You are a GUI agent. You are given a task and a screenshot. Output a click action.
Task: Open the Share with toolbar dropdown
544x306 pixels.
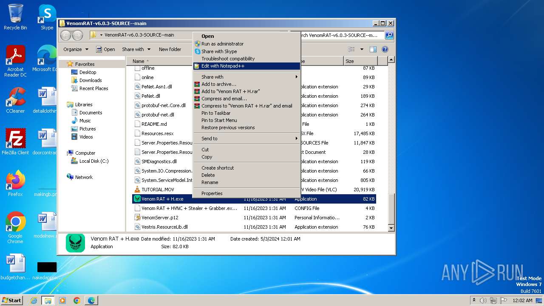click(136, 49)
